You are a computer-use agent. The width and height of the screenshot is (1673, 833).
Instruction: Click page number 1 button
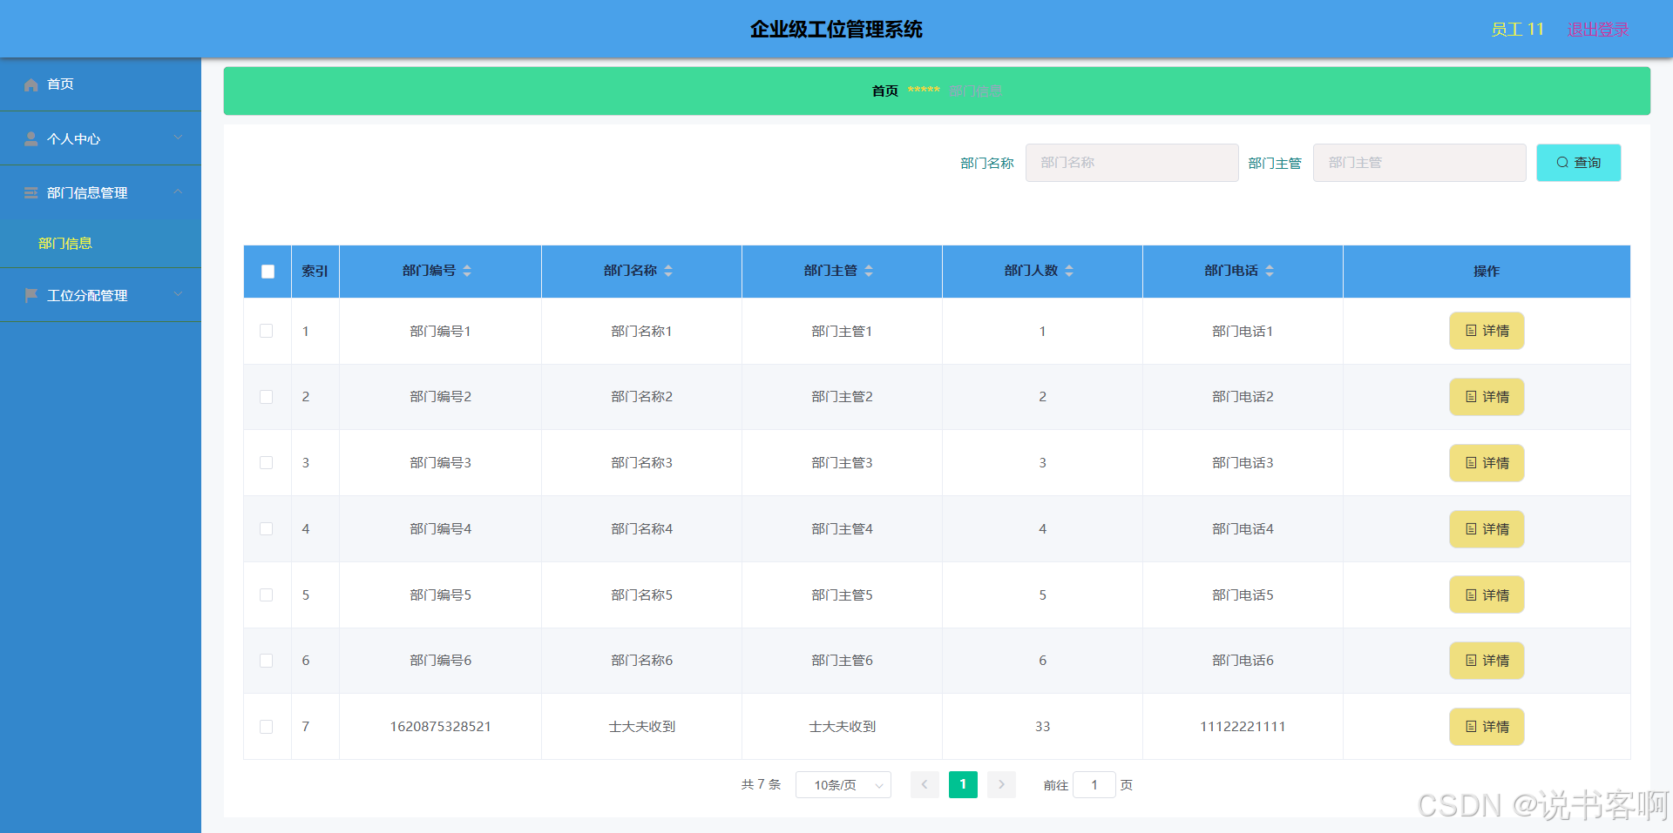[x=963, y=784]
